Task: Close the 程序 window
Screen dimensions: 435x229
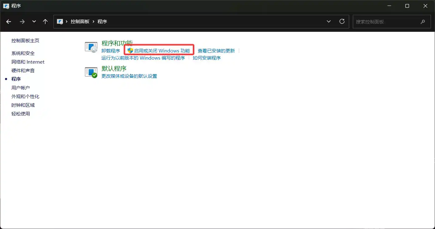Action: click(426, 6)
